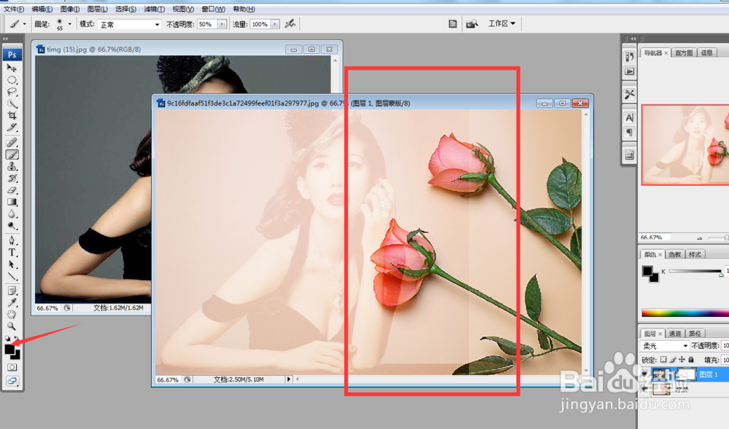Select the Lasso tool
Image resolution: width=729 pixels, height=429 pixels.
click(x=12, y=92)
